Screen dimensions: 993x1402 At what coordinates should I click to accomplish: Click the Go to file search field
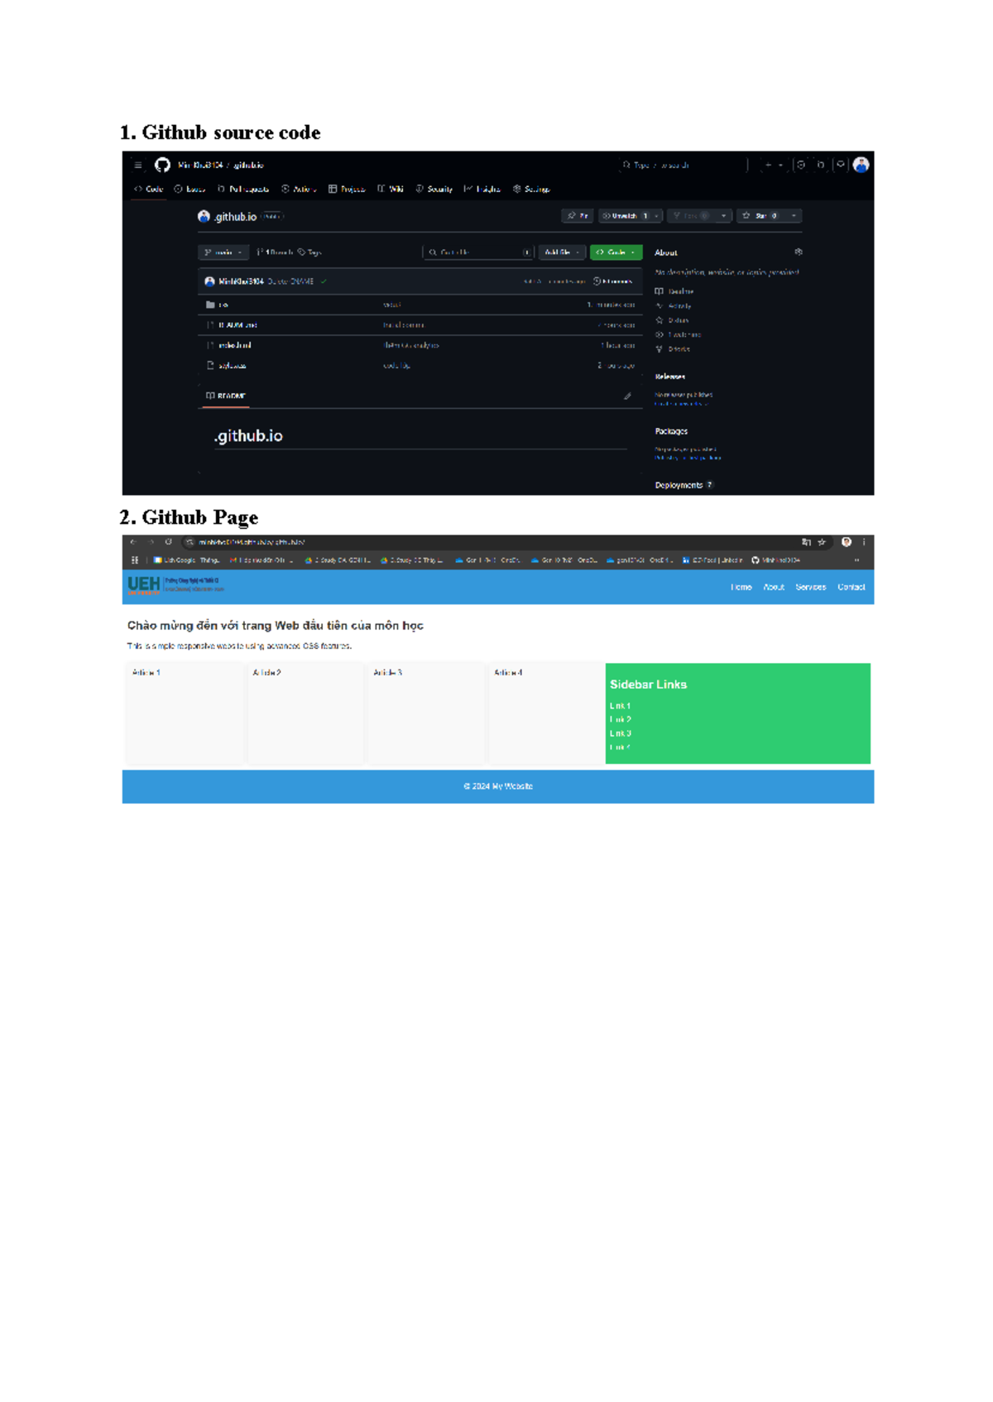[478, 252]
